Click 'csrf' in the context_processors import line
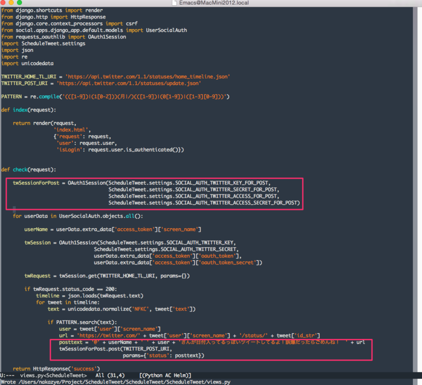This screenshot has width=422, height=385. coord(131,23)
